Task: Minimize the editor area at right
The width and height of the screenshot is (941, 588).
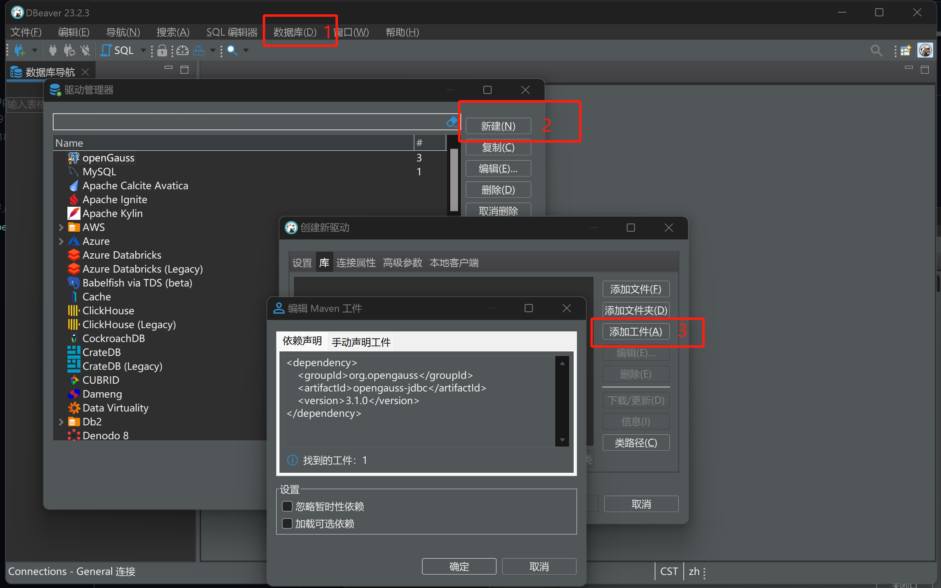Action: (x=909, y=68)
